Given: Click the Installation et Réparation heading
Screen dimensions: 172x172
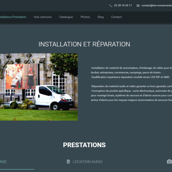Looking at the screenshot, I should tap(84, 44).
